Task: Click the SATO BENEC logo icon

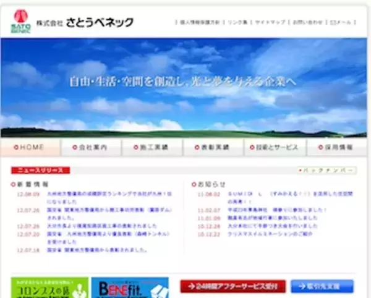Action: pos(21,21)
